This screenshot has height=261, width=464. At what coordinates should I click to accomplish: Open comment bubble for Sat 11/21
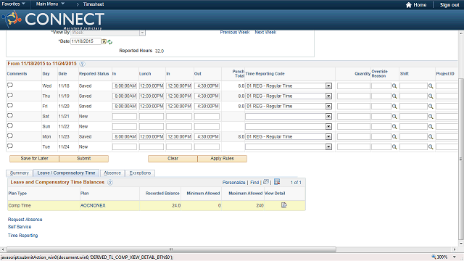[10, 116]
